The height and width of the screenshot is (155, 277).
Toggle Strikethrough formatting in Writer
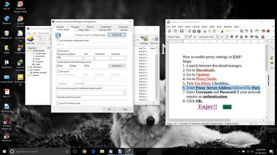pyautogui.click(x=246, y=37)
